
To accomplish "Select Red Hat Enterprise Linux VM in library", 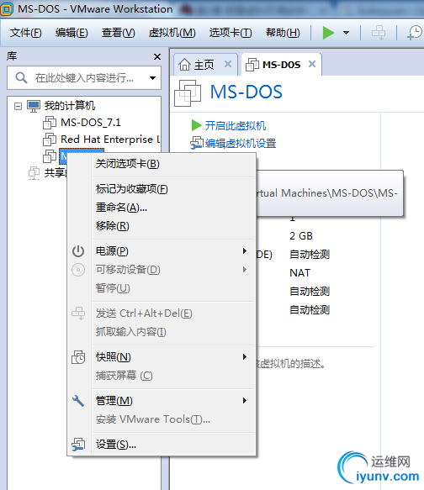I will pos(110,139).
